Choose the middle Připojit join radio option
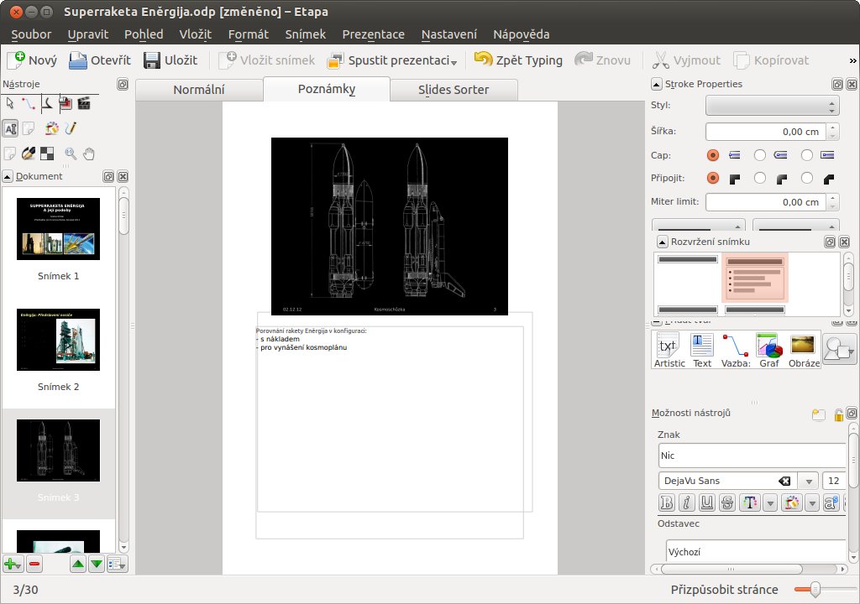860x604 pixels. (760, 178)
